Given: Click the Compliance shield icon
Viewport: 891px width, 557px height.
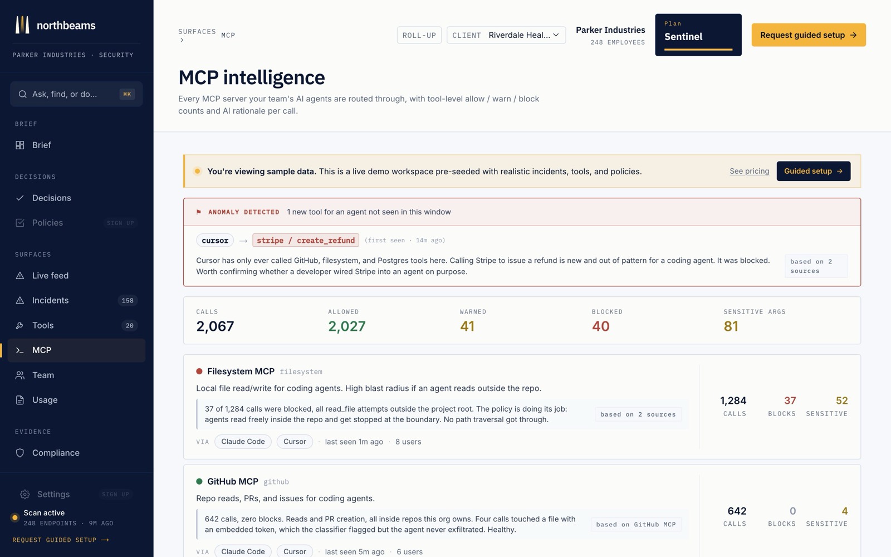Looking at the screenshot, I should 20,453.
